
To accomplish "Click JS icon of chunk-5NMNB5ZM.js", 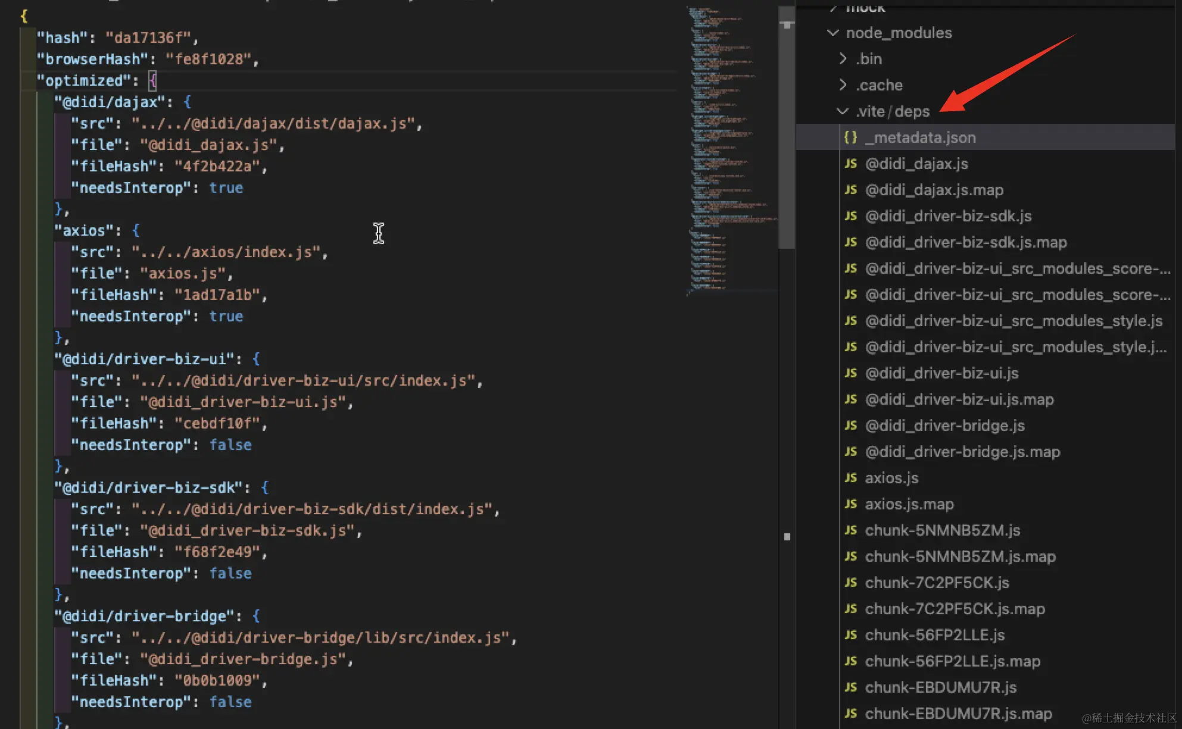I will pos(850,530).
